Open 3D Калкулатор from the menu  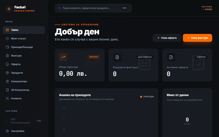coord(24,90)
